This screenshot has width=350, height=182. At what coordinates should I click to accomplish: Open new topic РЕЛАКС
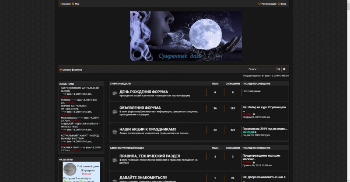tap(66, 100)
